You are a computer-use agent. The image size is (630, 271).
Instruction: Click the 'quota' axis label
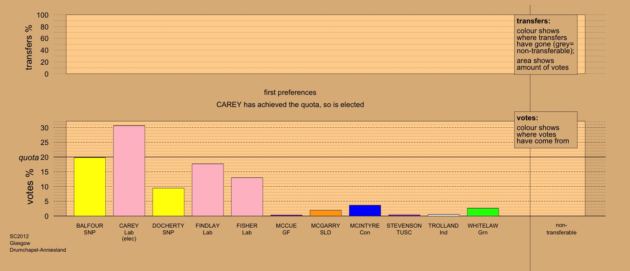(29, 158)
